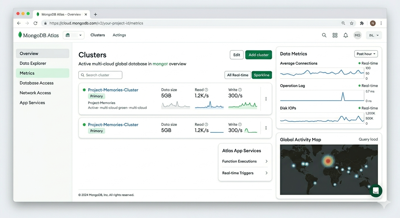Open first Project-Memories-Cluster link with sparklines

coord(113,90)
